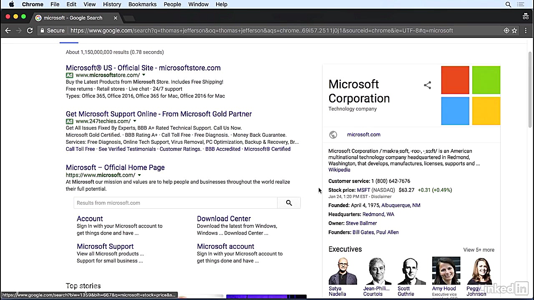Open the Wikipedia source link

[x=339, y=170]
